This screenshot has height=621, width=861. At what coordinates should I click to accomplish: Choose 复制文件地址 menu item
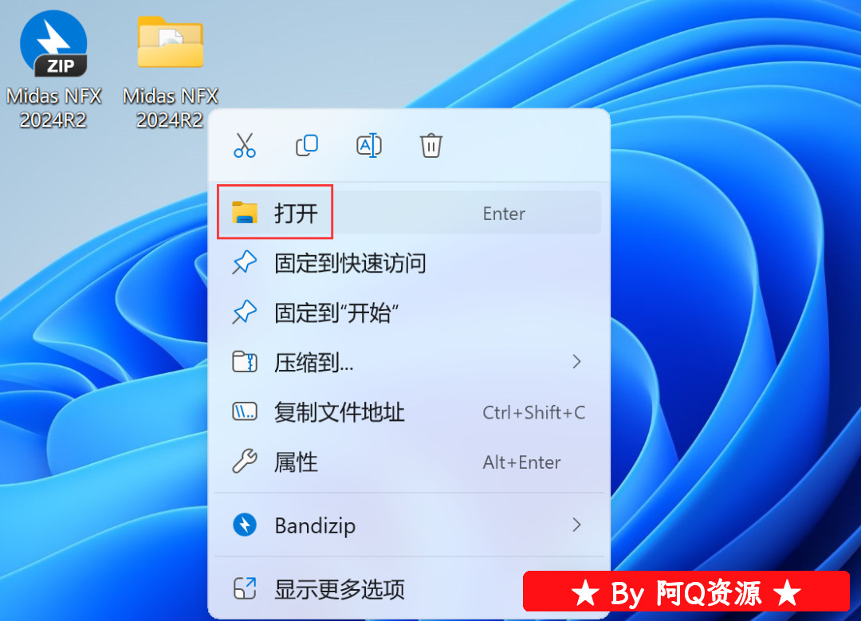tap(409, 412)
